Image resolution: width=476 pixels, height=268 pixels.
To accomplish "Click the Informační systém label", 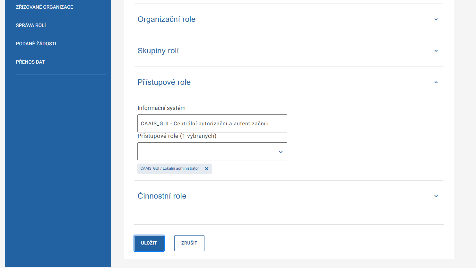I will pos(161,108).
